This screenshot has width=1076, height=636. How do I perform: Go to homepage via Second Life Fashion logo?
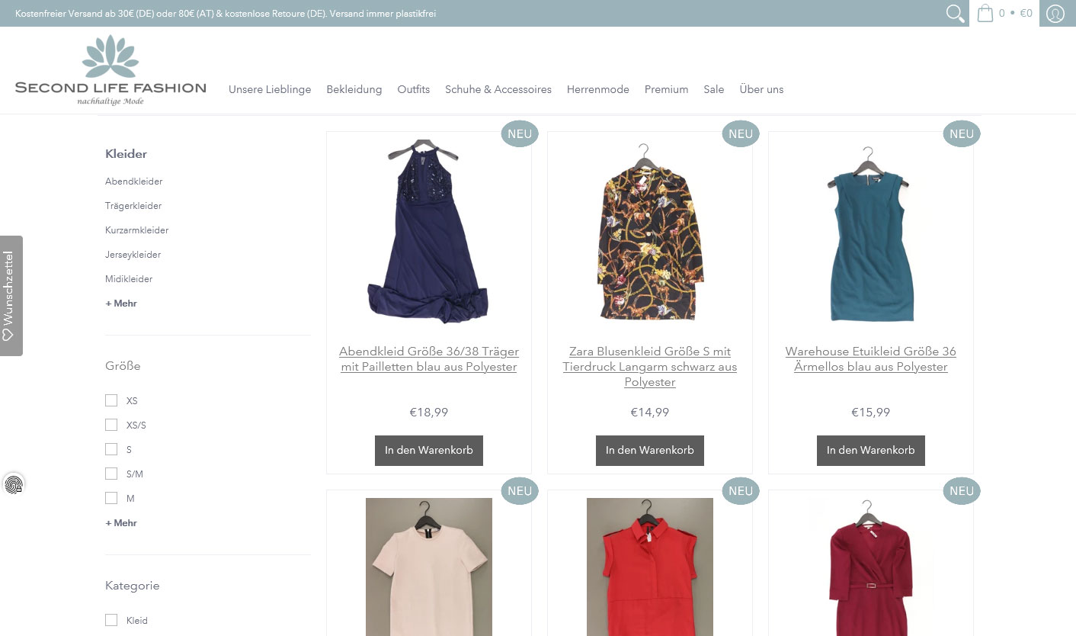110,70
